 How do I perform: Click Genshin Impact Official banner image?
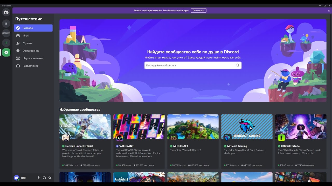(85, 127)
